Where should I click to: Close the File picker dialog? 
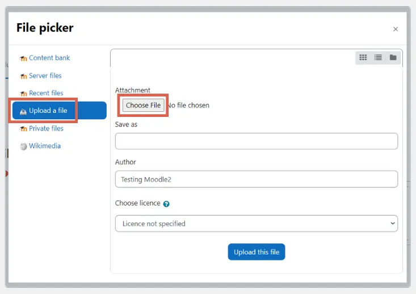point(396,29)
